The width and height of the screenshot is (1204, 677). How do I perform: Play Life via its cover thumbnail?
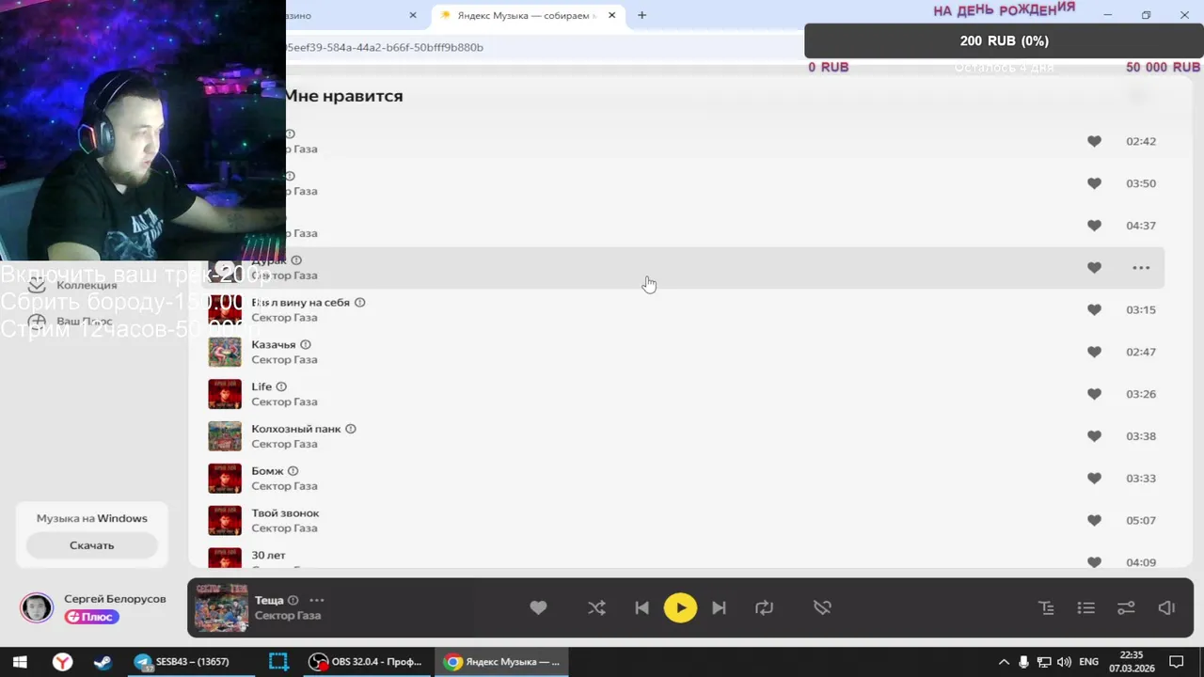point(225,394)
